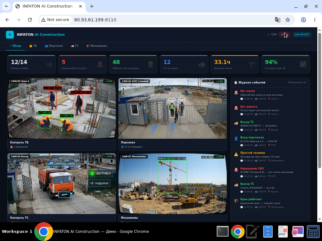Click the page vertical scrollbar
322x241 pixels.
pyautogui.click(x=319, y=100)
